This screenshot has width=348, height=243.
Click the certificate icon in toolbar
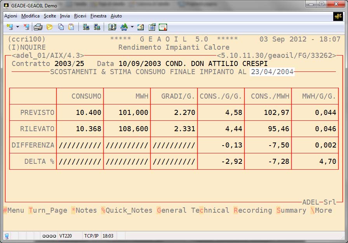point(163,27)
